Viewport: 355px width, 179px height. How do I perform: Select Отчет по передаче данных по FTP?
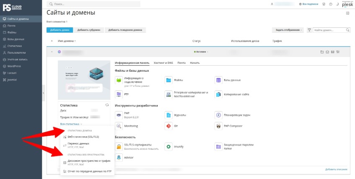(88, 171)
